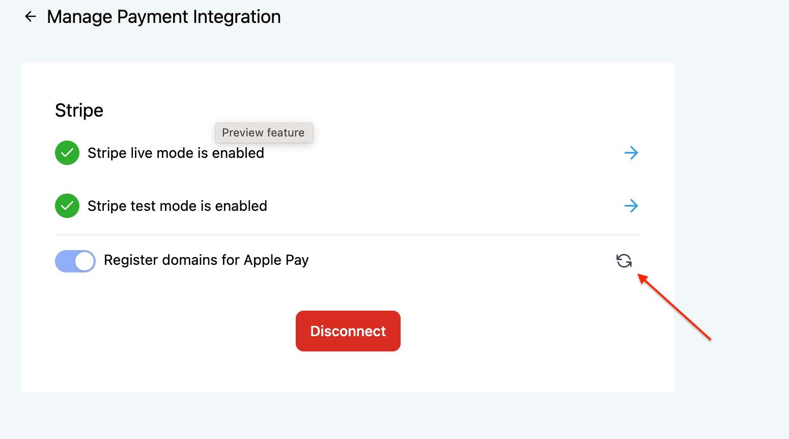Image resolution: width=789 pixels, height=439 pixels.
Task: Click the white knob of the Apple Pay toggle
Action: [84, 261]
